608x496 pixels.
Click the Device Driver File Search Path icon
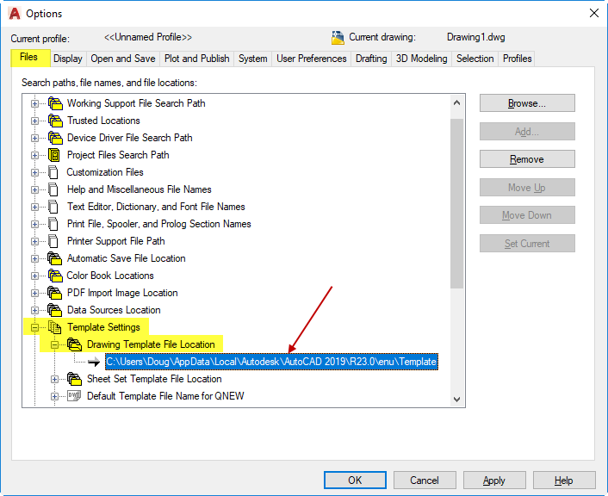point(55,138)
